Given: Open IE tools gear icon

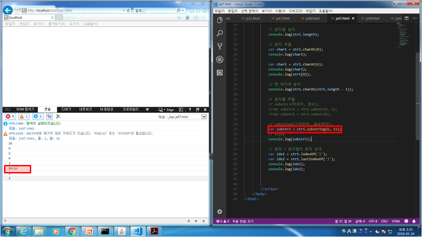Looking at the screenshot, I should coord(205,11).
